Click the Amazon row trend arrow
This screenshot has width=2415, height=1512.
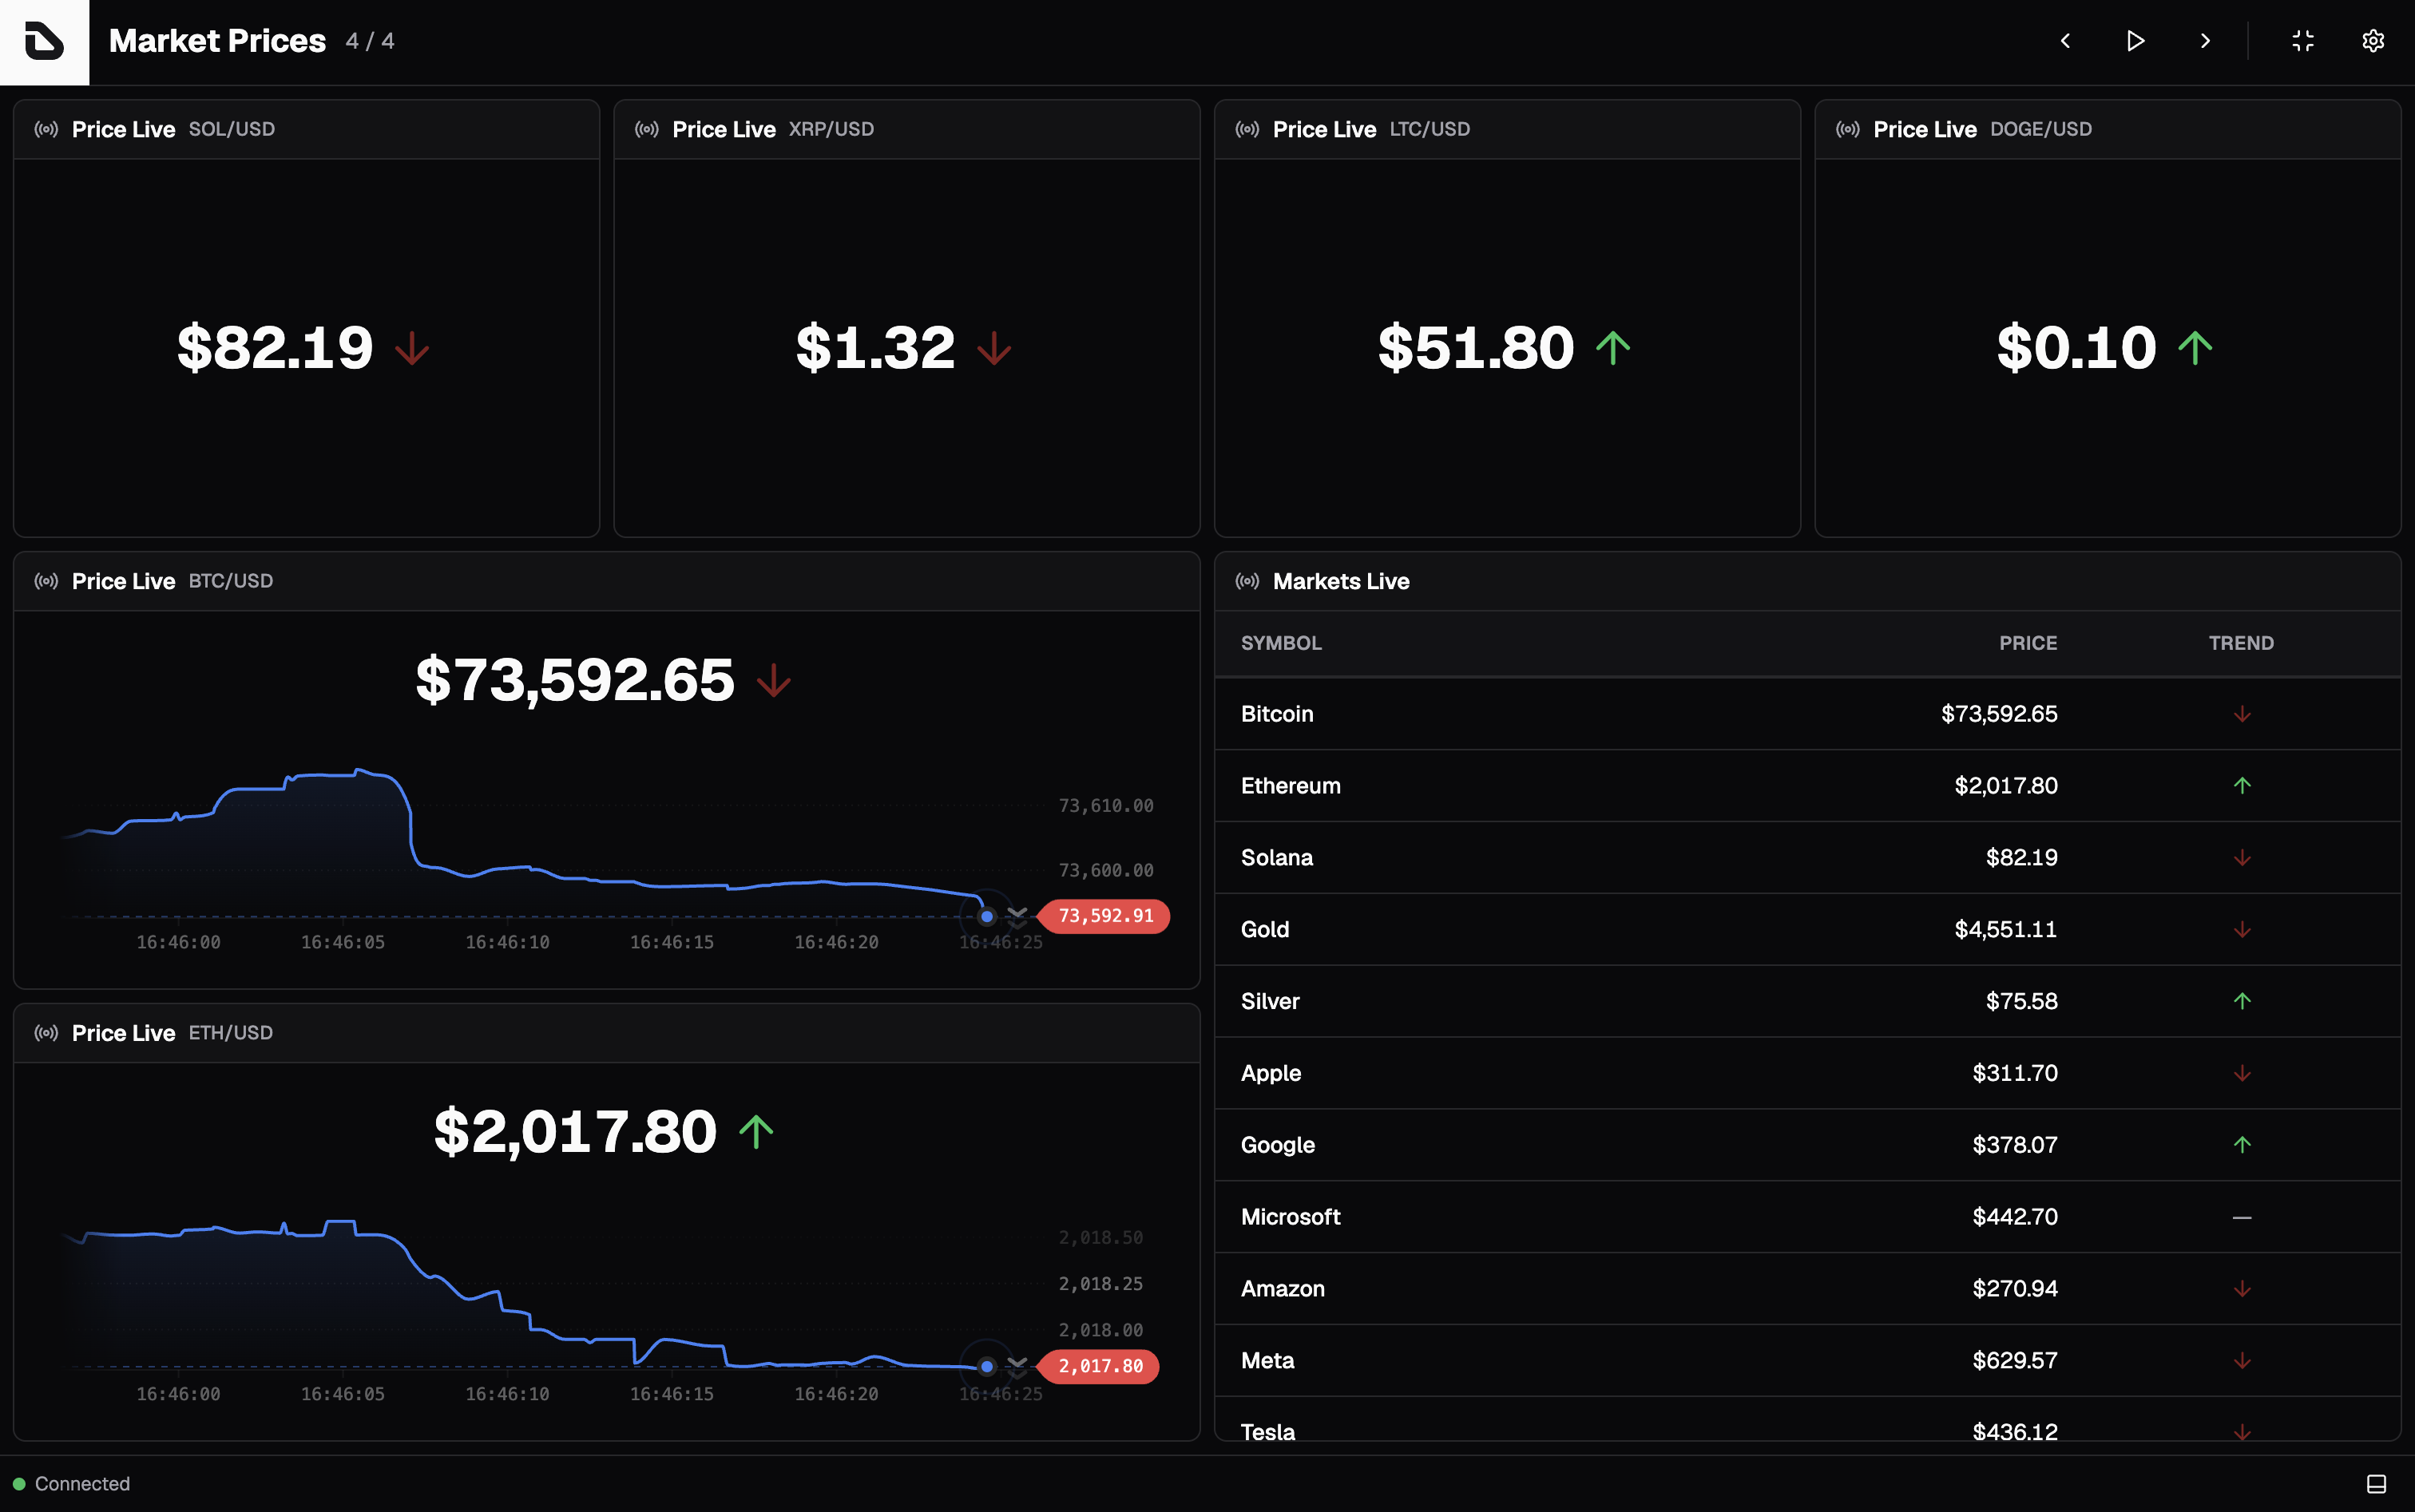tap(2242, 1289)
